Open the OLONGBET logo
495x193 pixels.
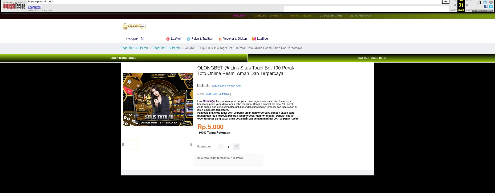tap(135, 26)
